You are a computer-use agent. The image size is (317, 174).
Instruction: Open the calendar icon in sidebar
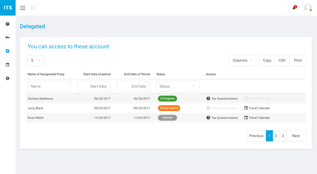click(8, 65)
